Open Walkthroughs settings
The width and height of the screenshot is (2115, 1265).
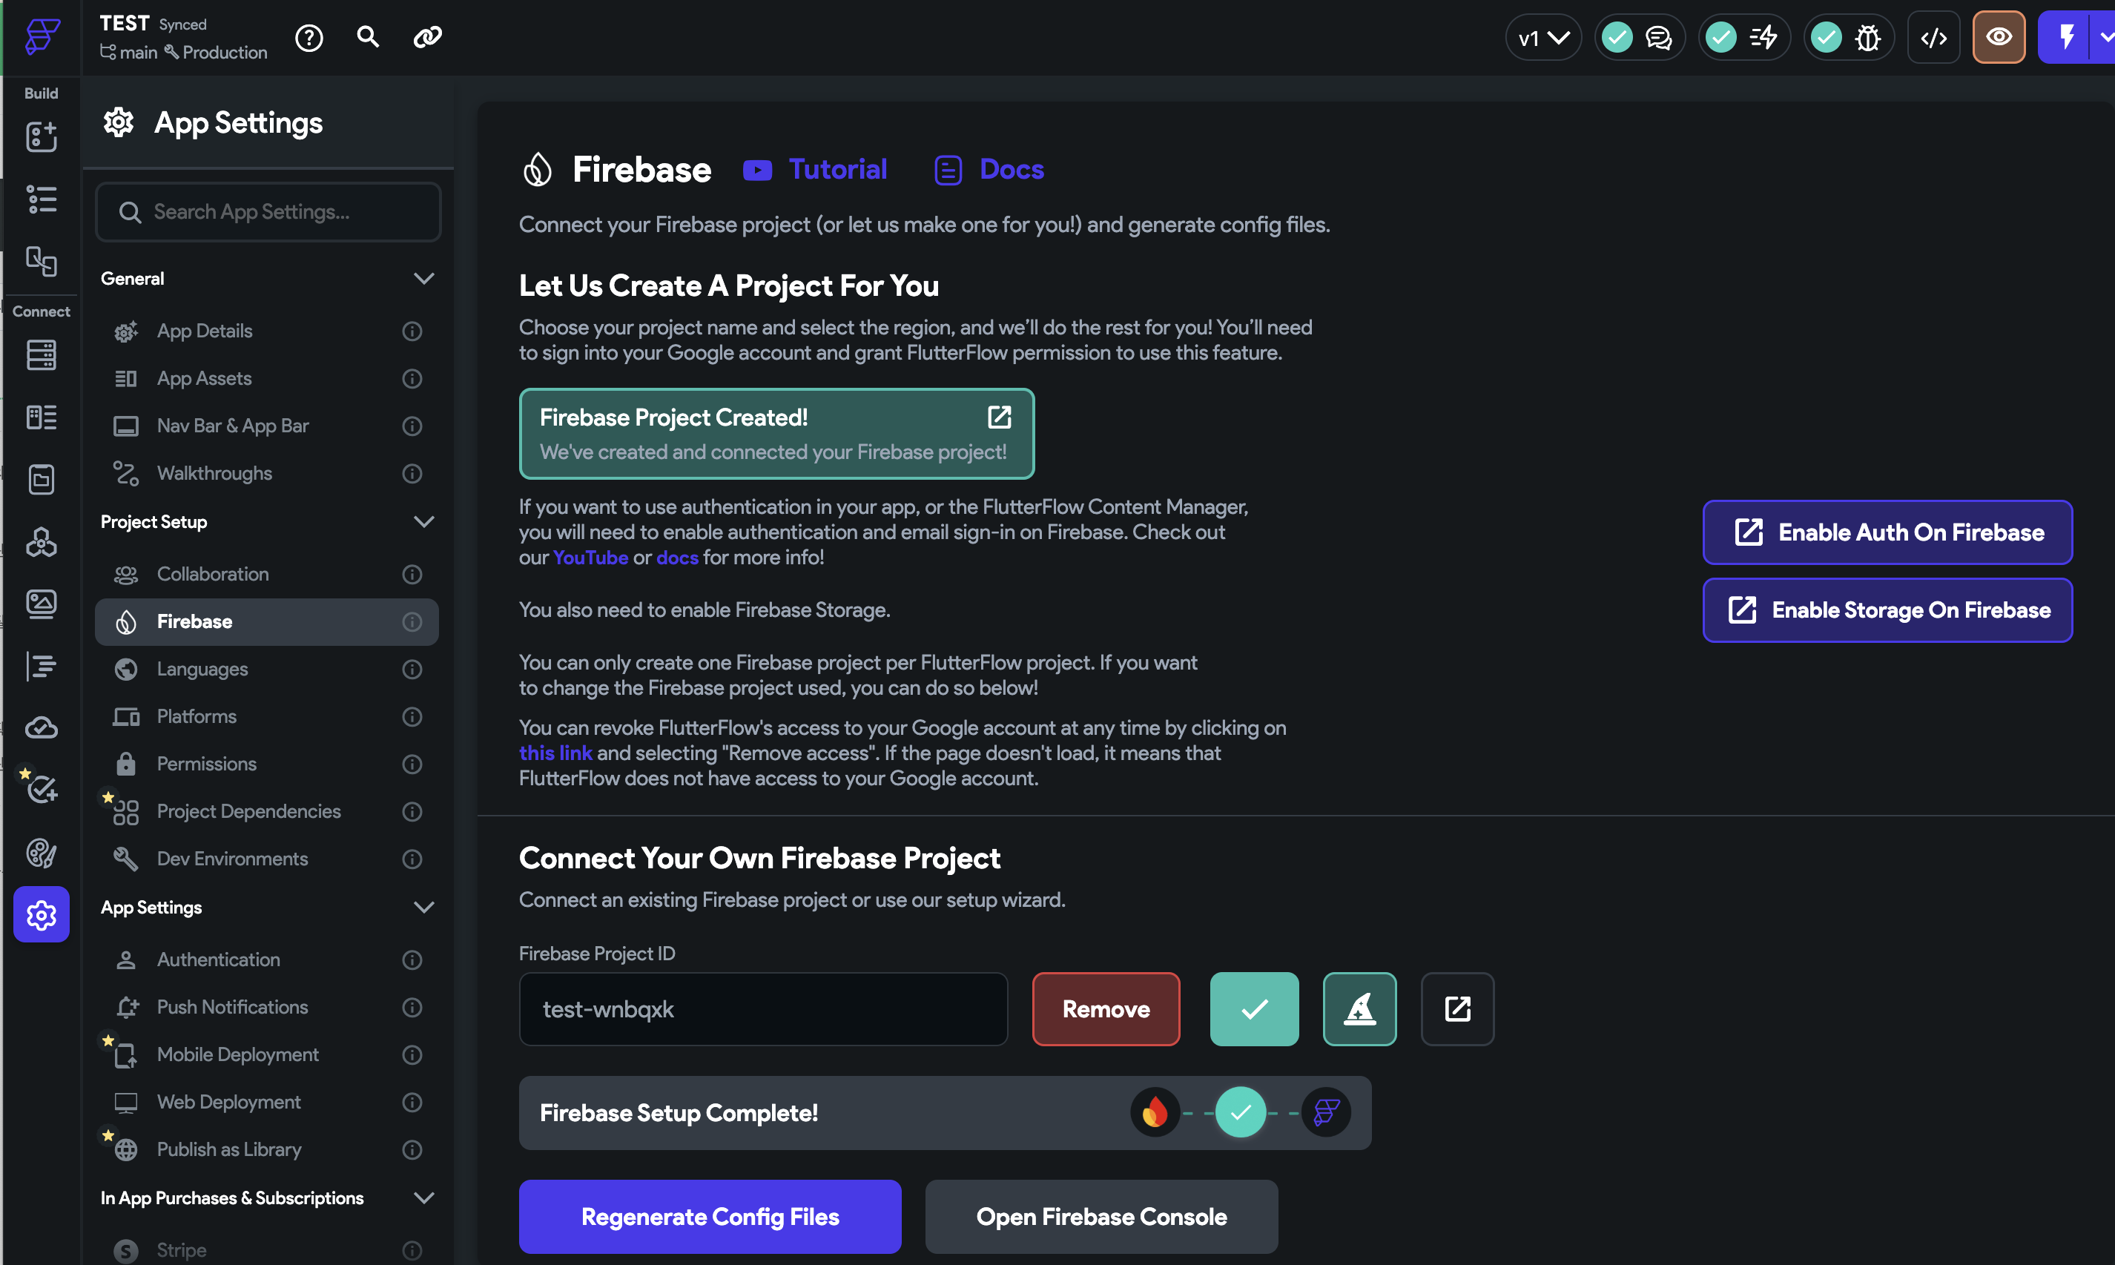click(x=267, y=473)
